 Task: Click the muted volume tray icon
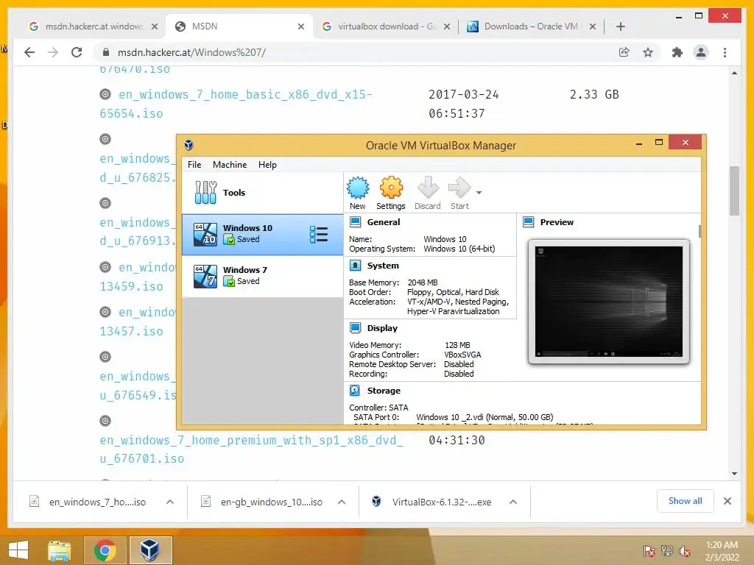pyautogui.click(x=685, y=550)
